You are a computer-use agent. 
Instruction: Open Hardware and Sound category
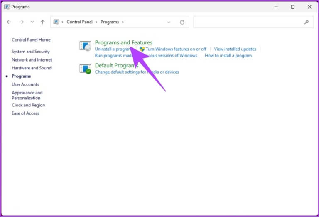click(32, 68)
